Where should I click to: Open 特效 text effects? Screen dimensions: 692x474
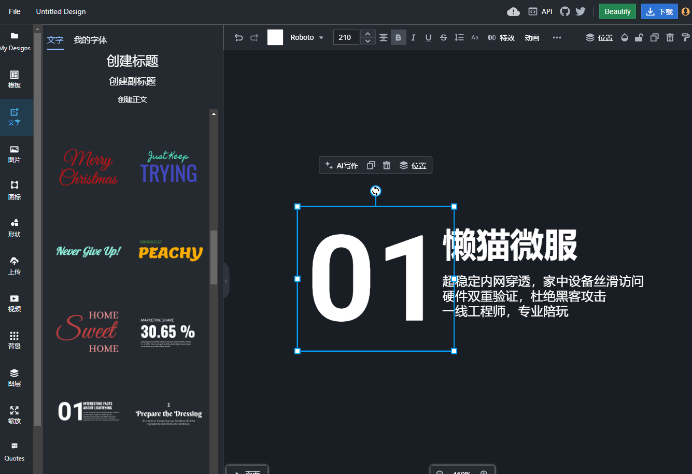[x=501, y=37]
